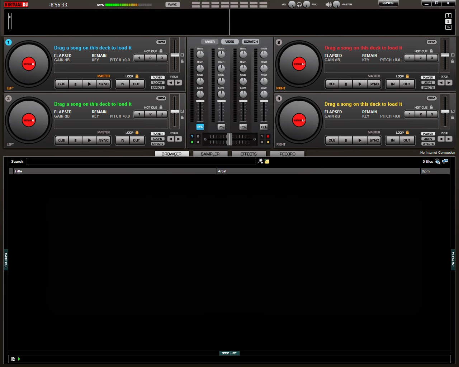Show the VIDEO panel in the mixer

coord(229,42)
